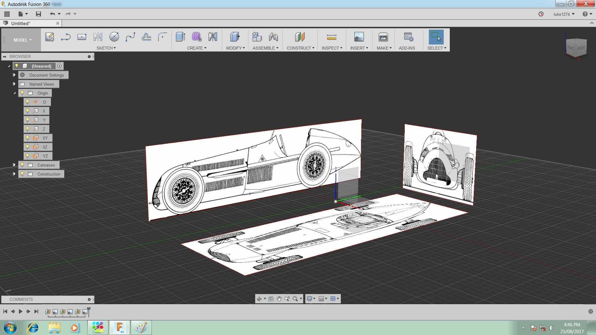
Task: Toggle visibility of the YZ plane
Action: coord(28,156)
